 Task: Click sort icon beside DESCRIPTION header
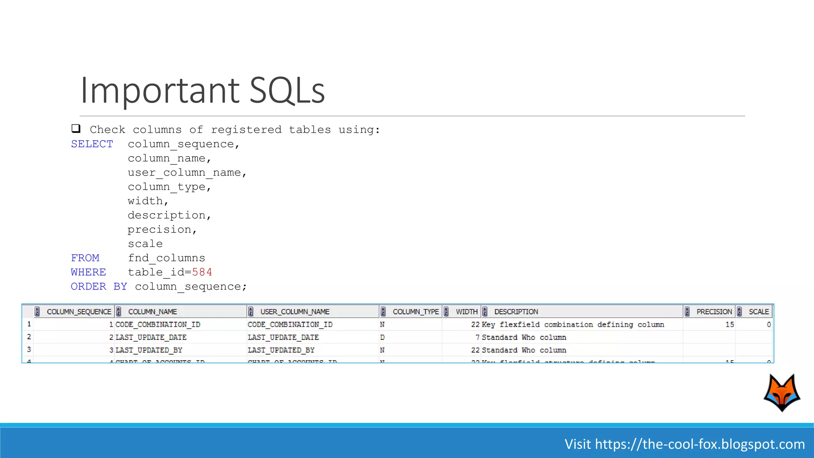485,311
